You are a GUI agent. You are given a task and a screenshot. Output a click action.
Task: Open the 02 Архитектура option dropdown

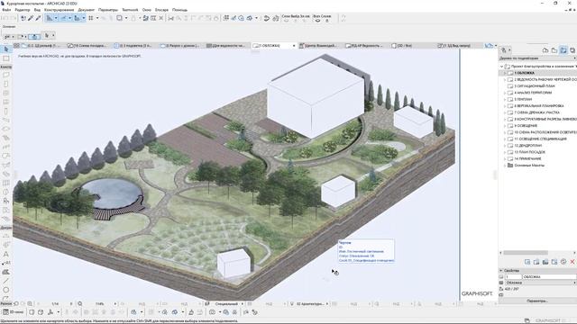point(326,304)
